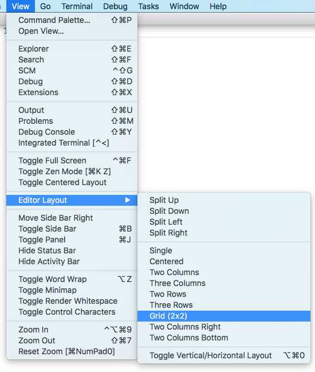The width and height of the screenshot is (315, 372).
Task: Expand the Editor Layout submenu arrow
Action: coord(128,200)
